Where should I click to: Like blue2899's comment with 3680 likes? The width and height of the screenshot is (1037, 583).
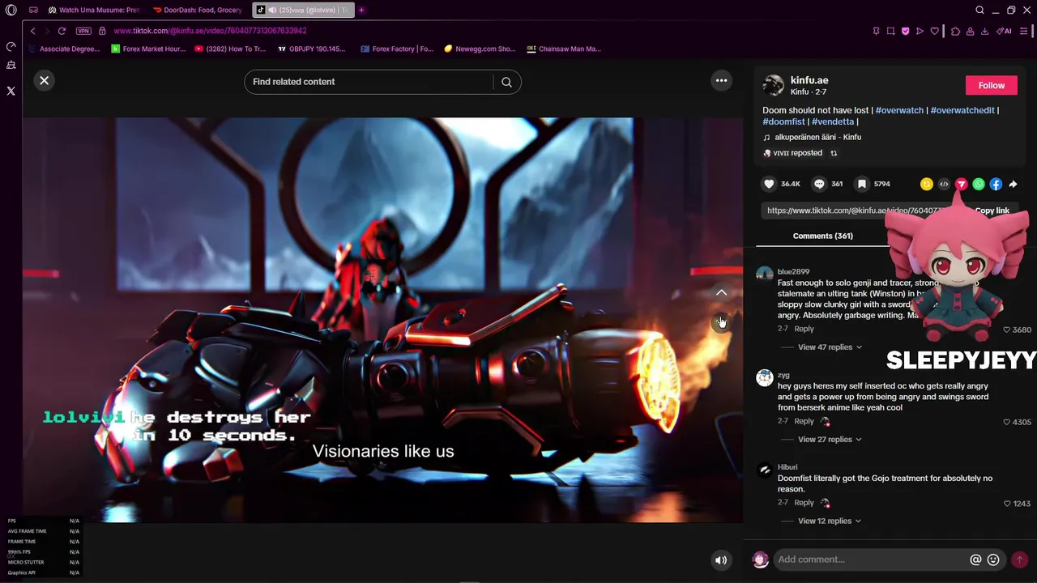tap(1007, 330)
